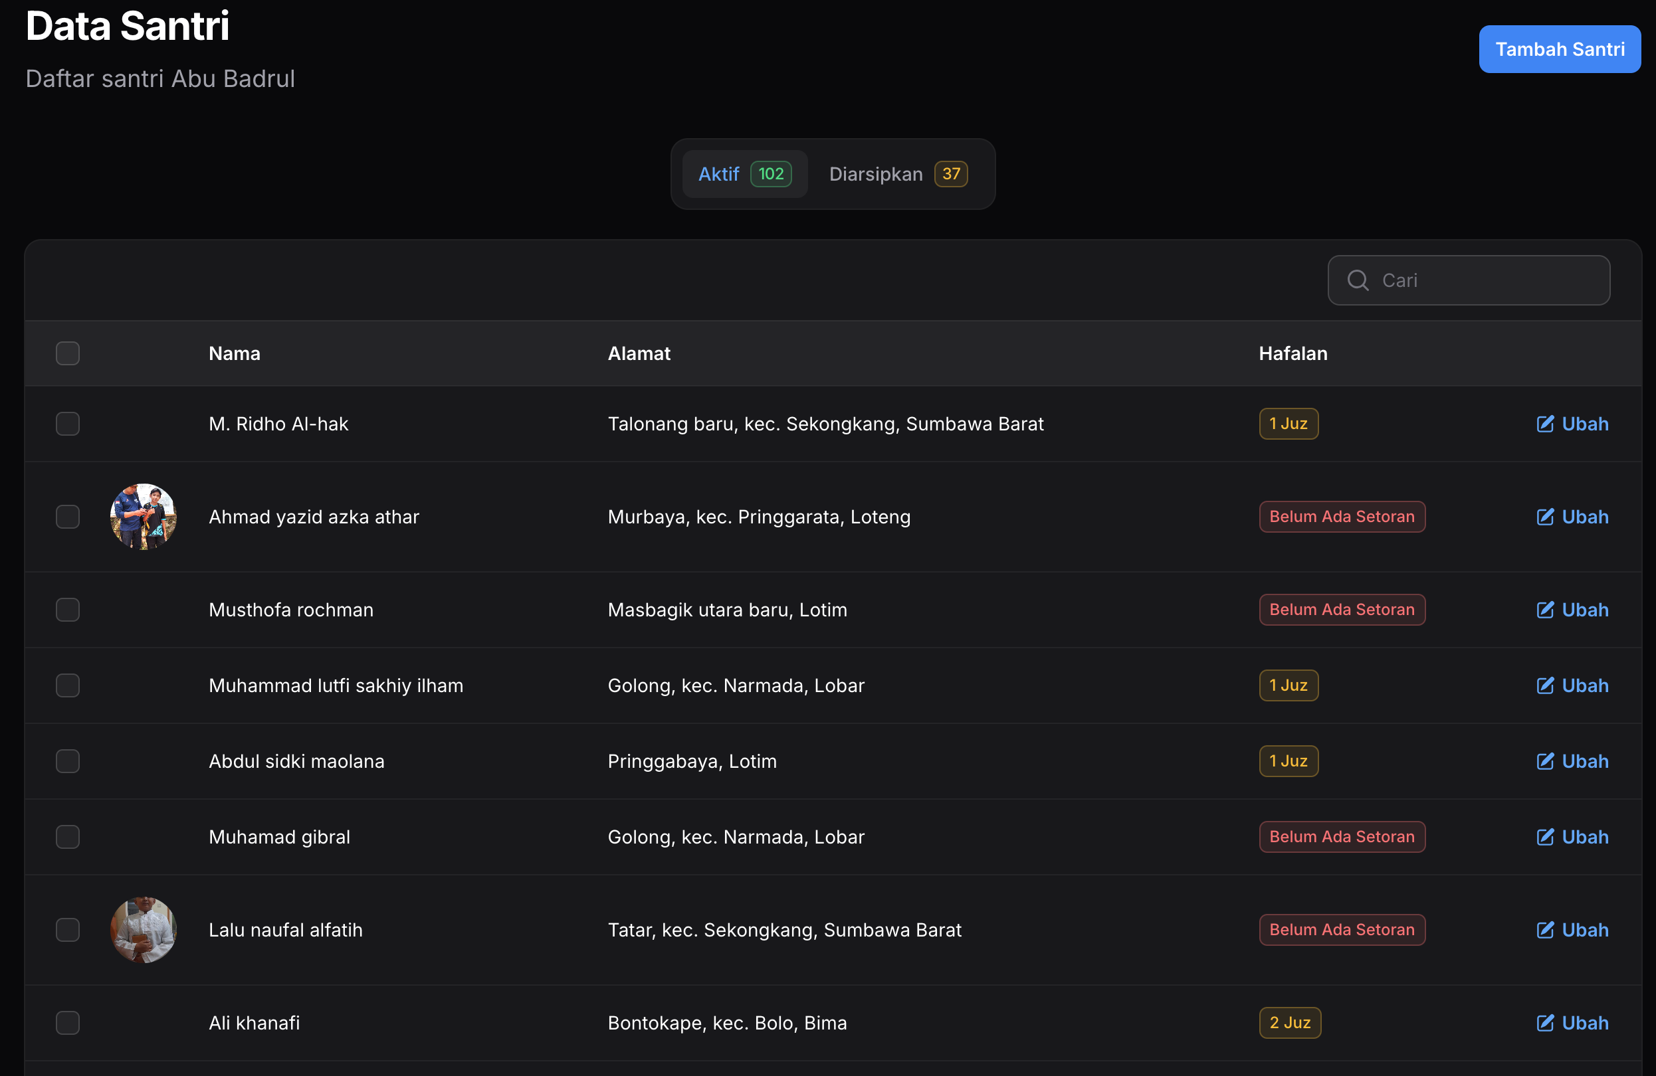Open Ahmad yazid azka athar's avatar photo
Viewport: 1656px width, 1076px height.
(x=144, y=517)
